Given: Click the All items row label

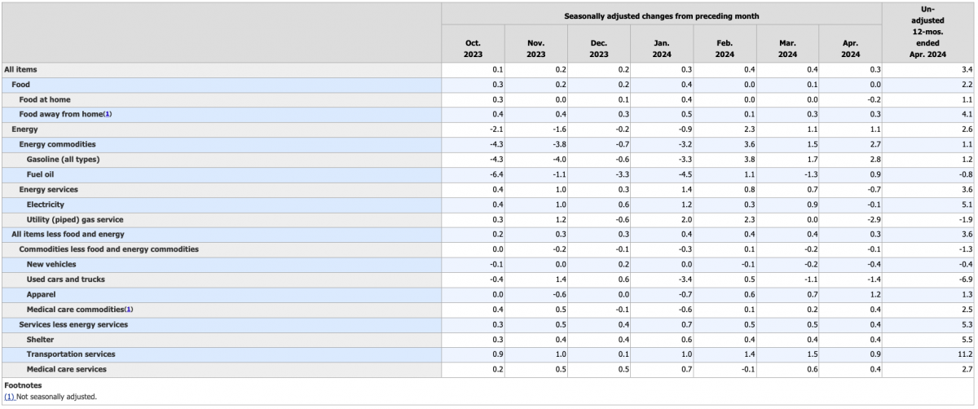Looking at the screenshot, I should (20, 70).
